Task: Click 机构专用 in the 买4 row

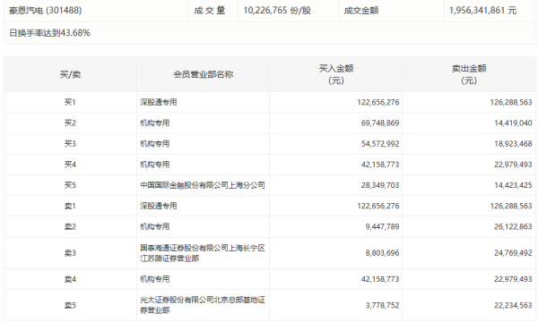Action: (x=155, y=165)
